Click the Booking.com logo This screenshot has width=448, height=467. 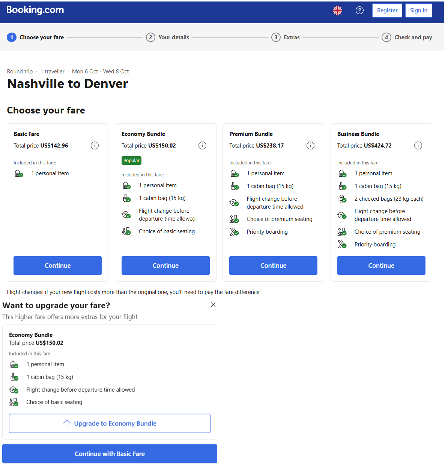tap(35, 10)
